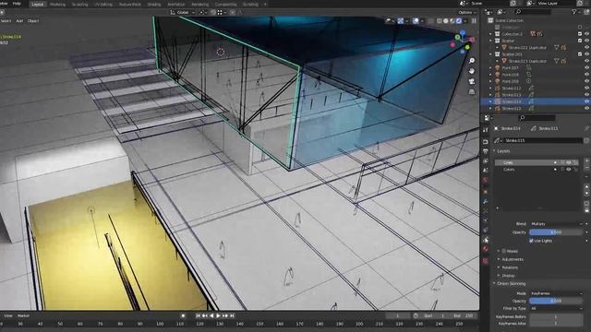Select rendered viewport shading mode
This screenshot has width=591, height=332.
click(459, 21)
